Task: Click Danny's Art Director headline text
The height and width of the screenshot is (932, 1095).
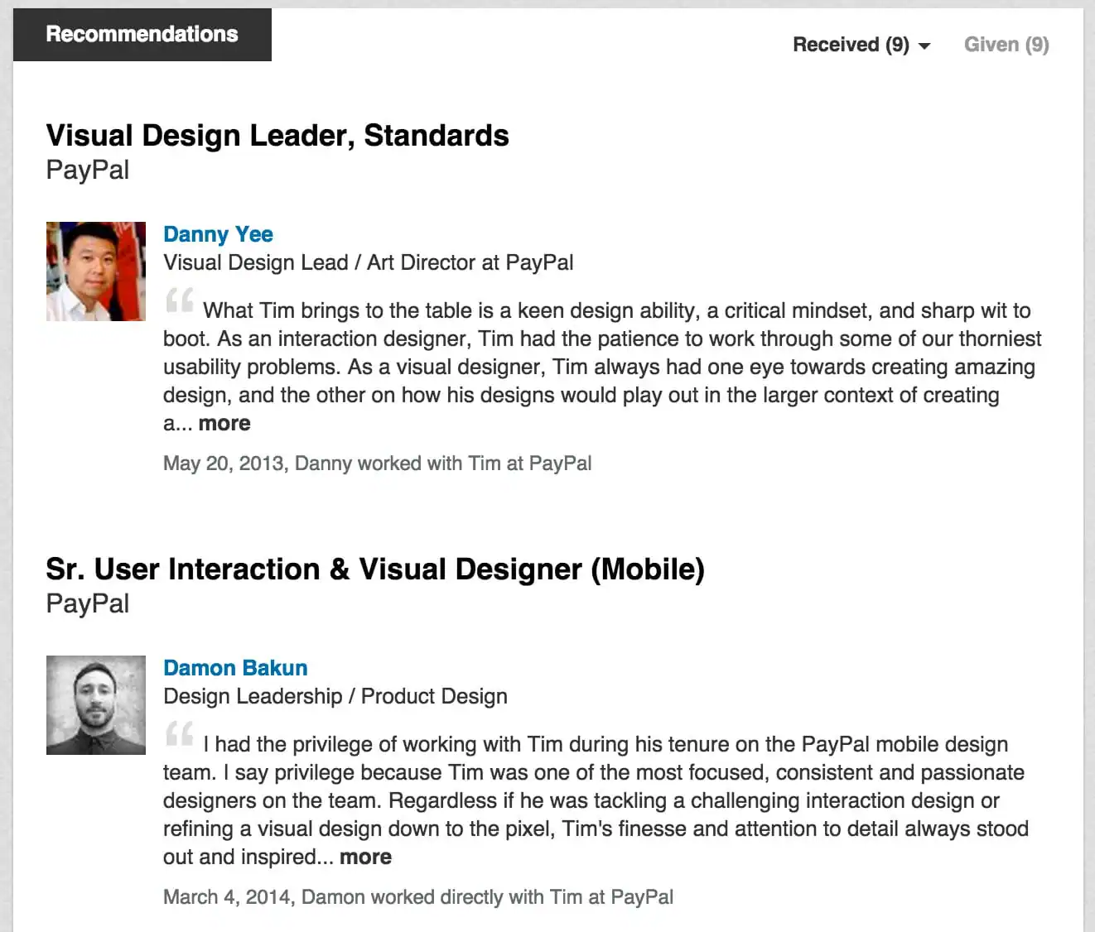Action: point(368,262)
